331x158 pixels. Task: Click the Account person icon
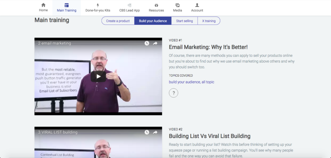(x=197, y=5)
